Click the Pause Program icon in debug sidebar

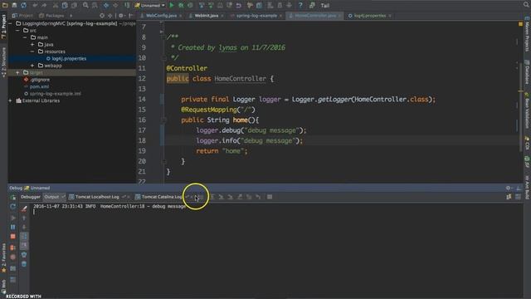[13, 227]
